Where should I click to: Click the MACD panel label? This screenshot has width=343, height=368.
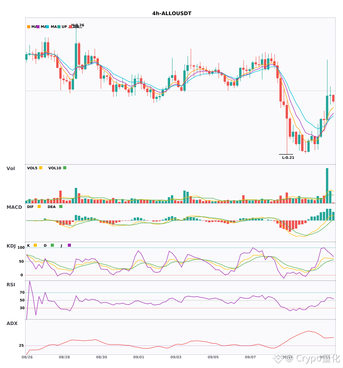(x=14, y=207)
